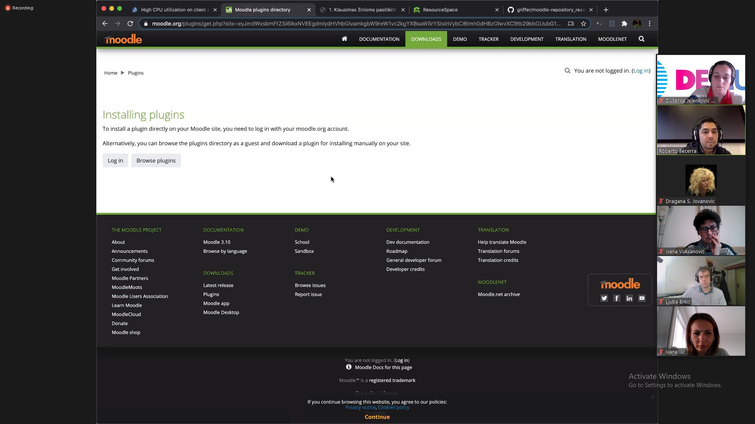Dismiss the cookie notice with X
755x424 pixels.
[653, 397]
